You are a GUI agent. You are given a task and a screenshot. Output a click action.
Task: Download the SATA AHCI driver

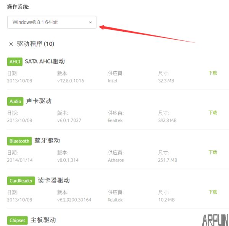pyautogui.click(x=213, y=73)
